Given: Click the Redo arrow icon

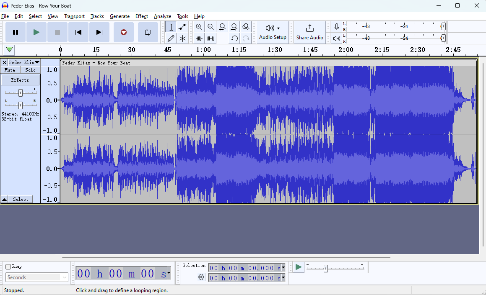Looking at the screenshot, I should pos(246,38).
